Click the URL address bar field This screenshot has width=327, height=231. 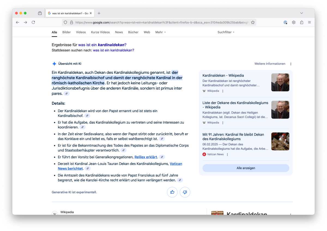tap(161, 22)
